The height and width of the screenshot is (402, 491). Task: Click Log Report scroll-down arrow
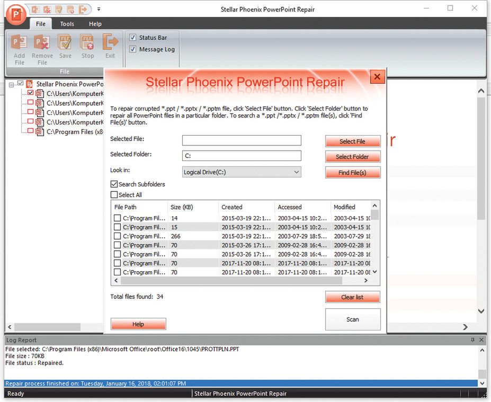pos(482,383)
